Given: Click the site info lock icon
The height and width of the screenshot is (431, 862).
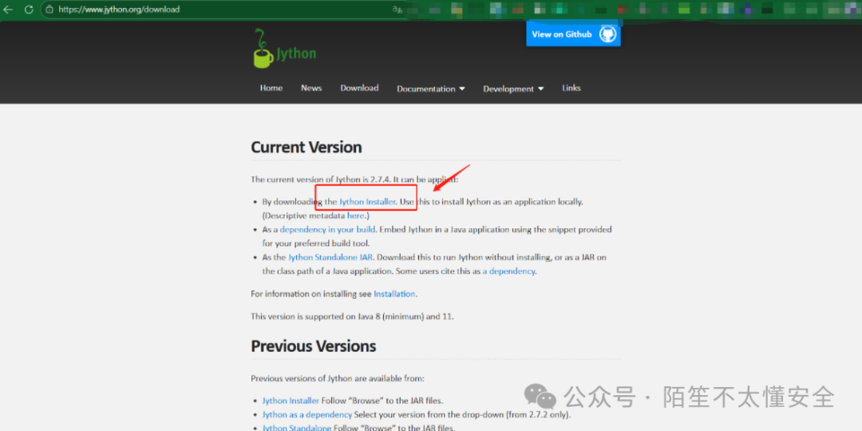Looking at the screenshot, I should click(x=49, y=10).
